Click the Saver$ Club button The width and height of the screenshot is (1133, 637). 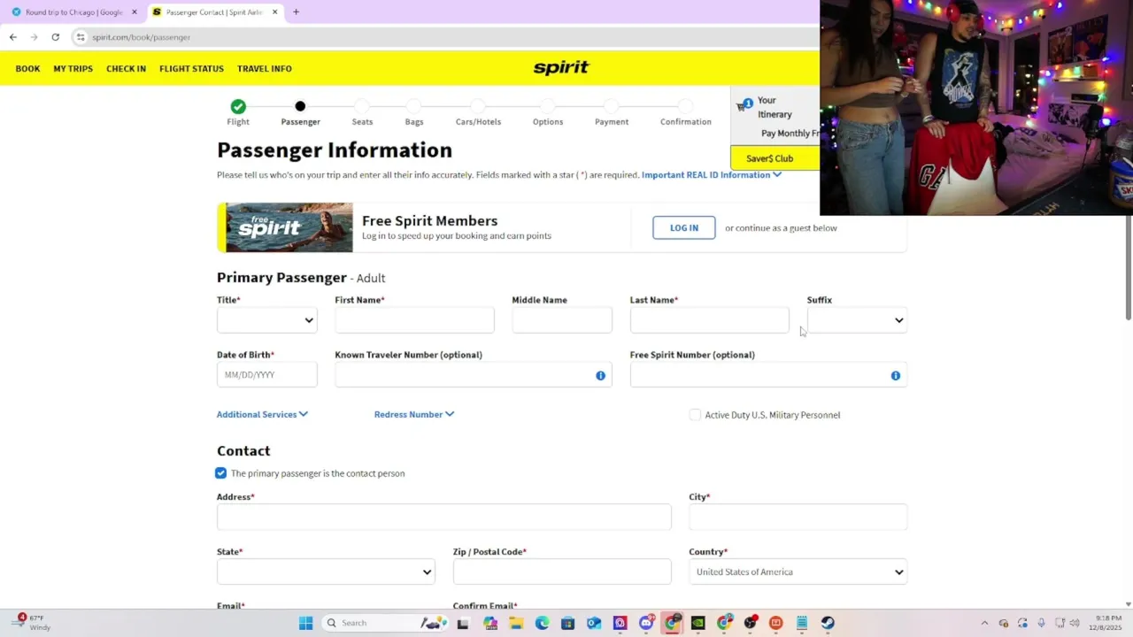[775, 158]
